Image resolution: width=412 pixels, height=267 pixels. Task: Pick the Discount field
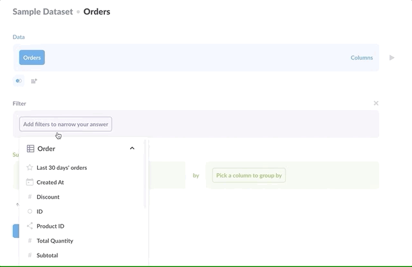click(x=48, y=197)
